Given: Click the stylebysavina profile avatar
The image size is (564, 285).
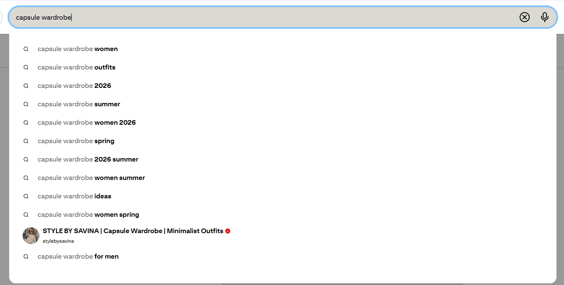Looking at the screenshot, I should [31, 236].
